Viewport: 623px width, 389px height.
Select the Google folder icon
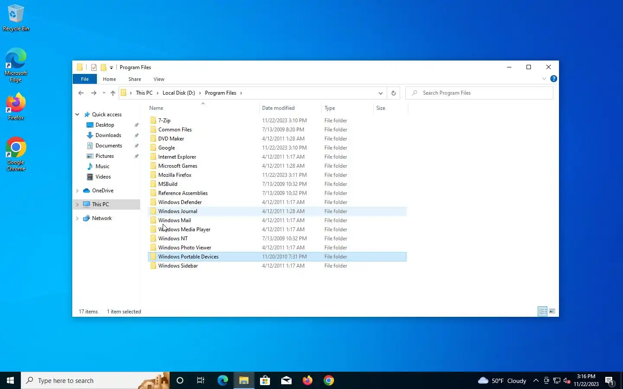tap(153, 148)
